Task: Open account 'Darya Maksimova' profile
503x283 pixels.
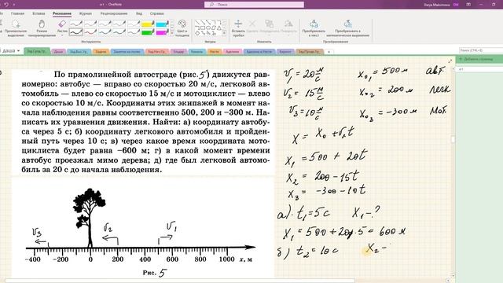Action: [441, 5]
